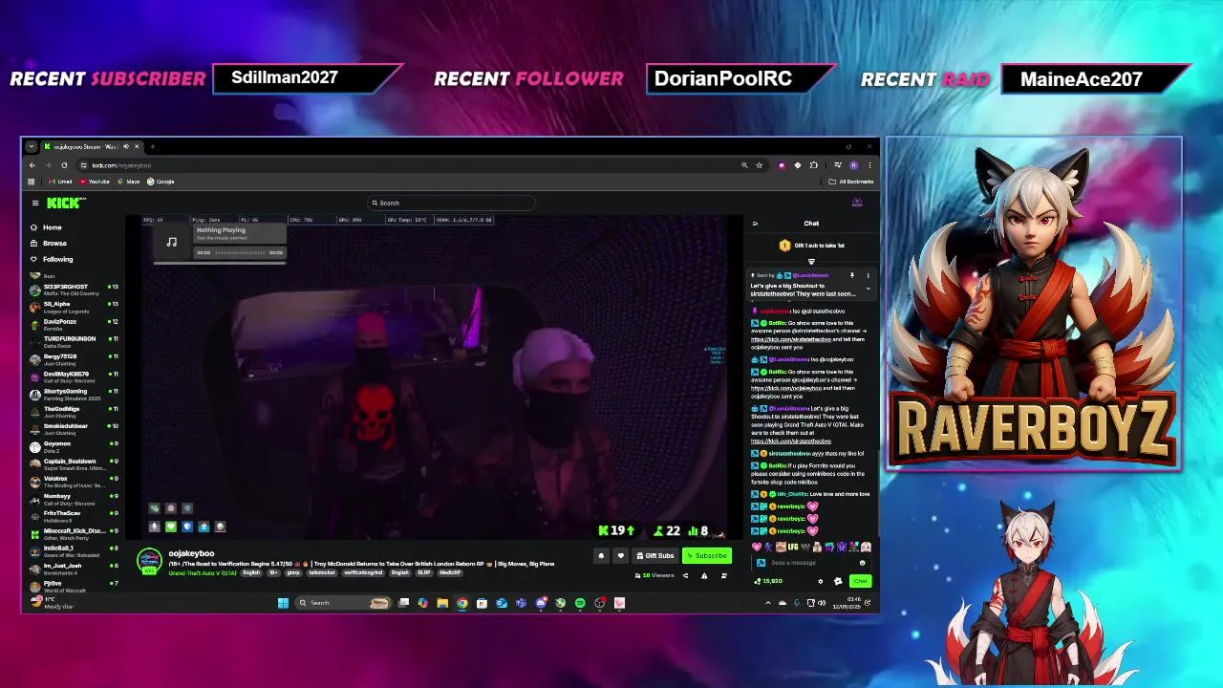Open the Google bookmark
The height and width of the screenshot is (688, 1223).
click(x=161, y=182)
